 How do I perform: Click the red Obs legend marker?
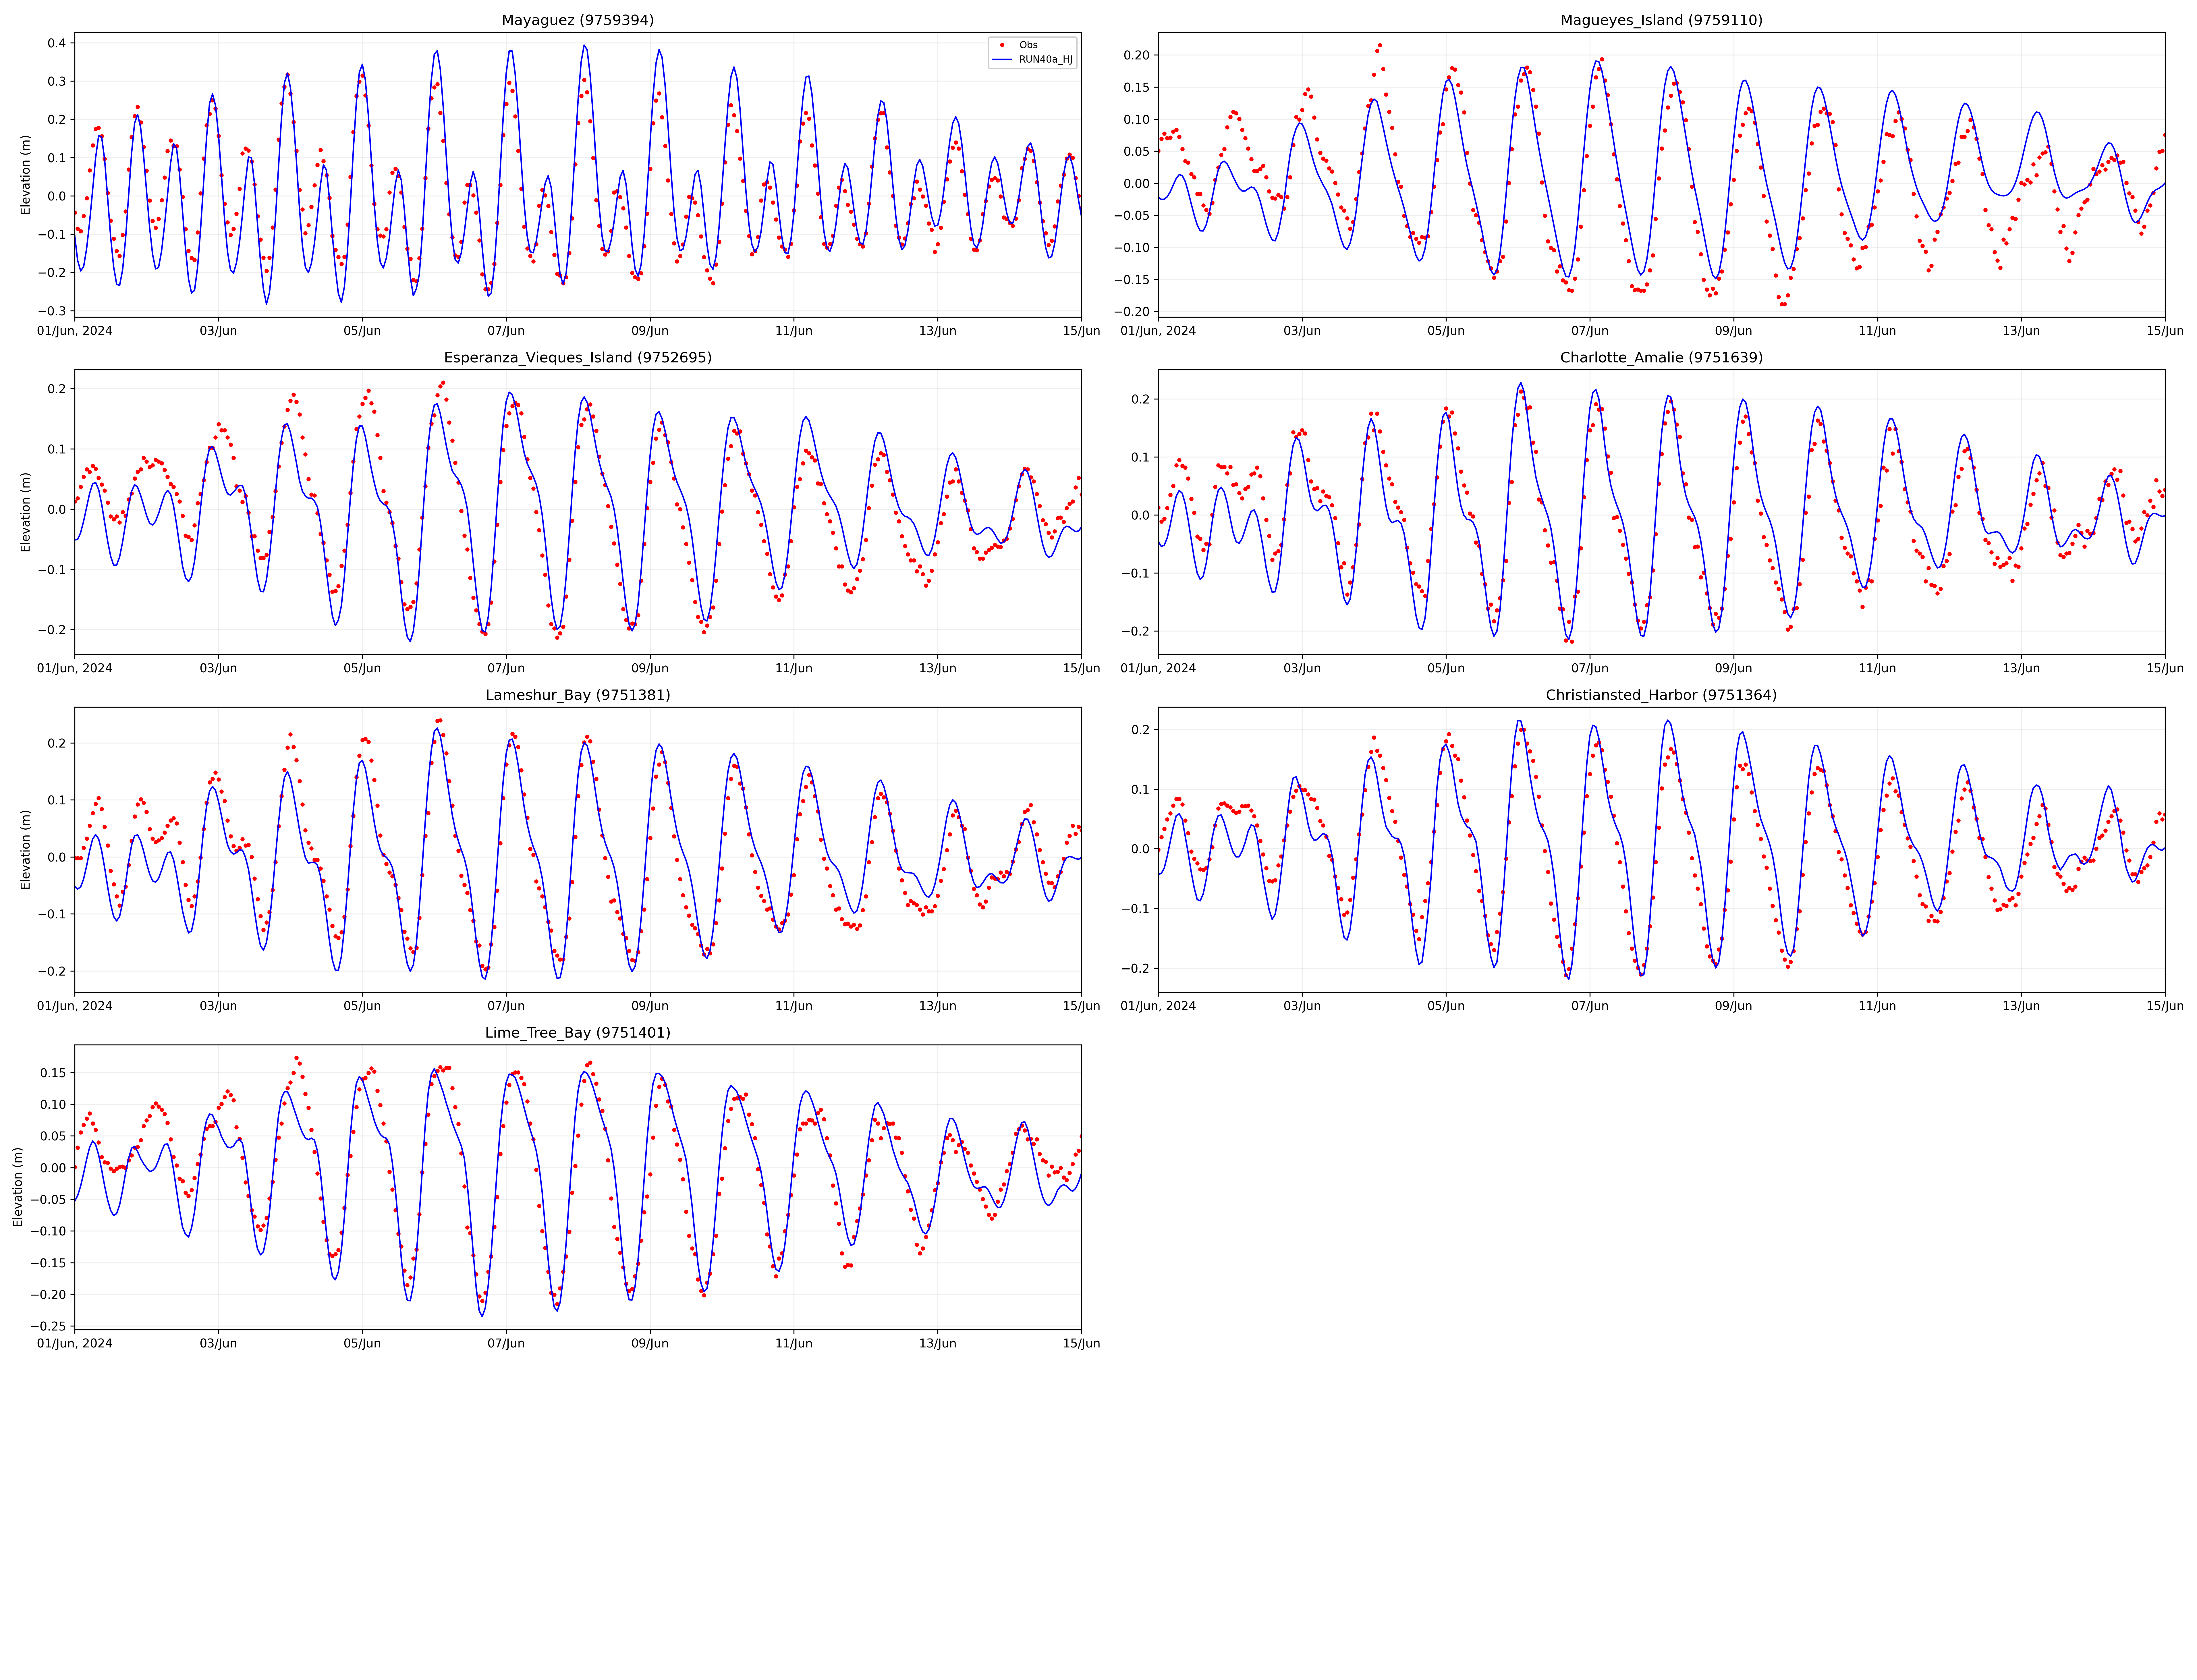click(x=1002, y=45)
